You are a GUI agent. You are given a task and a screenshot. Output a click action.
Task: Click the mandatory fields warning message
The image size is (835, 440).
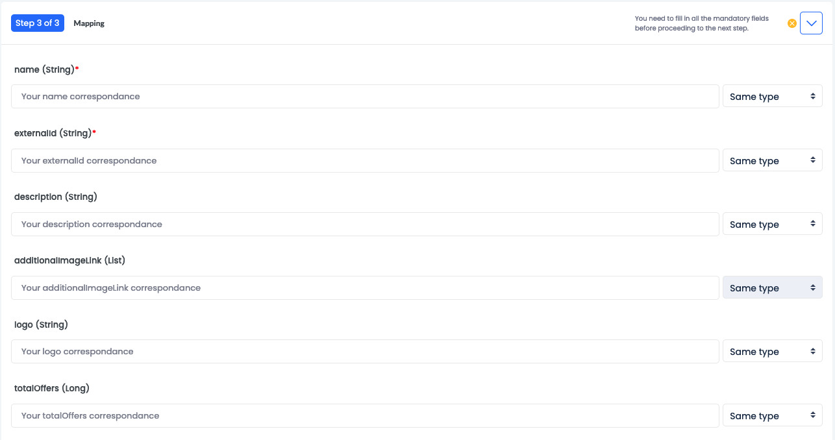tap(701, 23)
